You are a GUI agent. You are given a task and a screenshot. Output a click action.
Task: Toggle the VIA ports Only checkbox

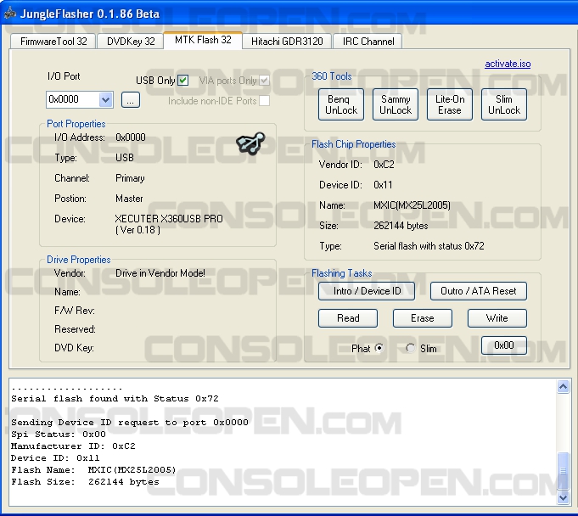coord(264,80)
